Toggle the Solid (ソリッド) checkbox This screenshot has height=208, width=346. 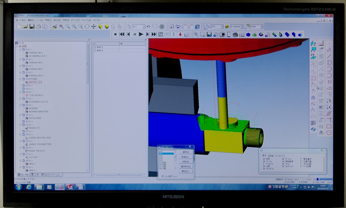pyautogui.click(x=283, y=164)
